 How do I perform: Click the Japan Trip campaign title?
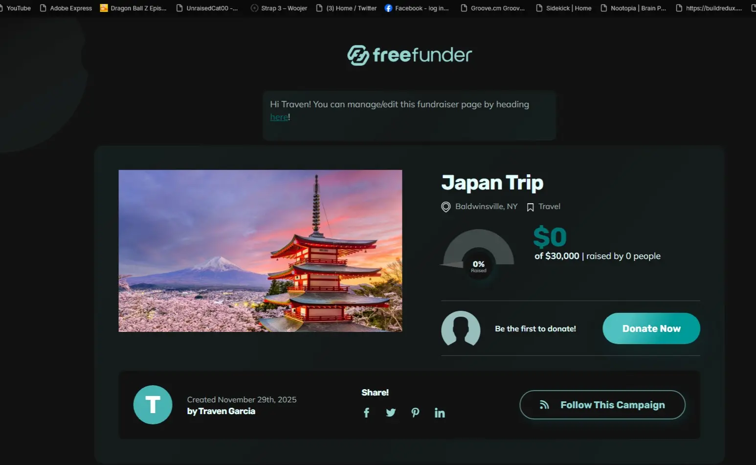click(492, 183)
